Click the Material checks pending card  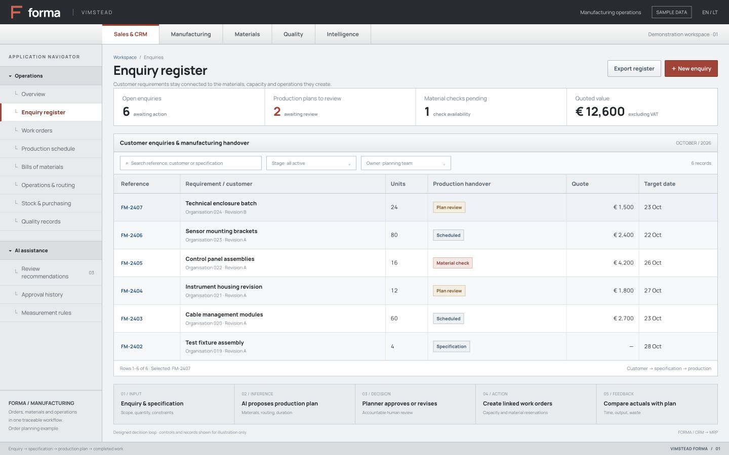tap(491, 107)
